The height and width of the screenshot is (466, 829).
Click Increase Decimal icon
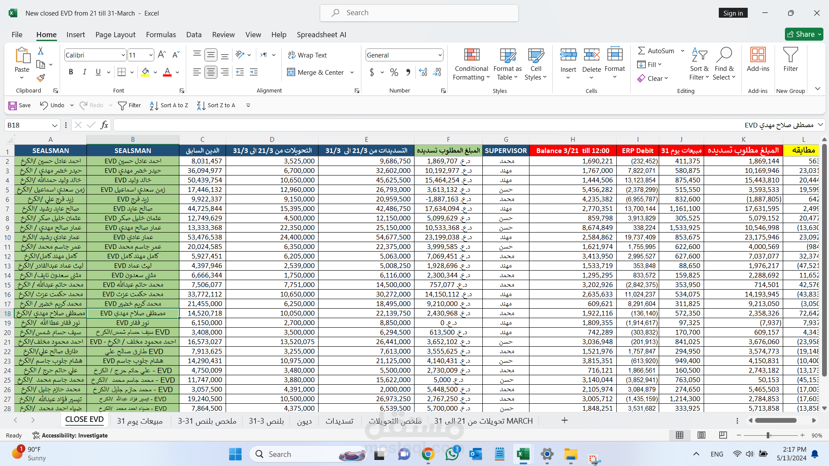point(423,72)
